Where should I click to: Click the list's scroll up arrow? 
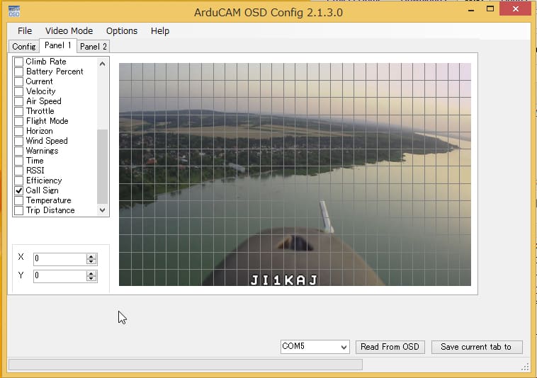pyautogui.click(x=103, y=63)
